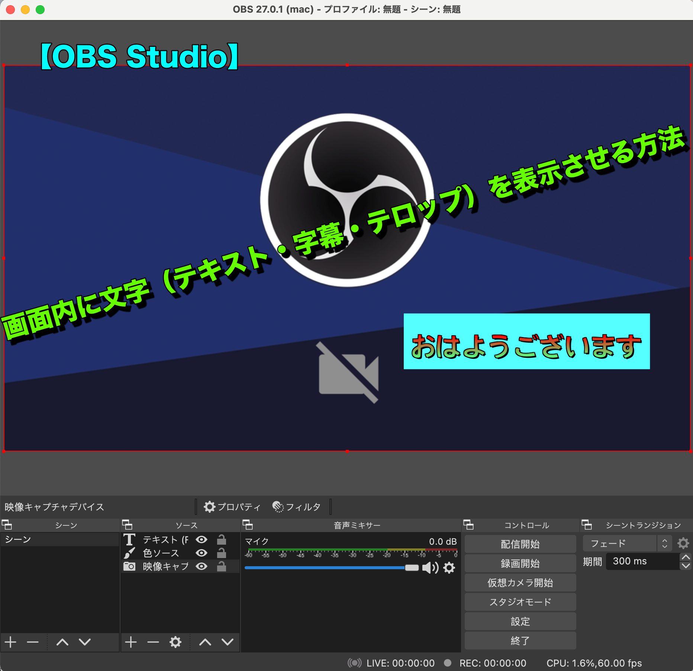This screenshot has width=693, height=671.
Task: Move scene up arrow
Action: click(62, 642)
